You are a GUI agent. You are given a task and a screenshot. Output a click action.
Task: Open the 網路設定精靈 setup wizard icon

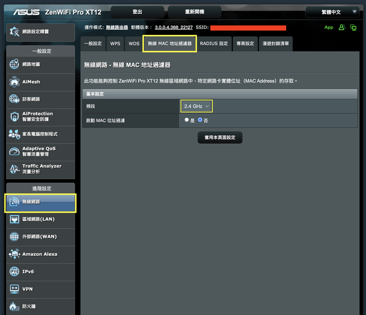[14, 31]
